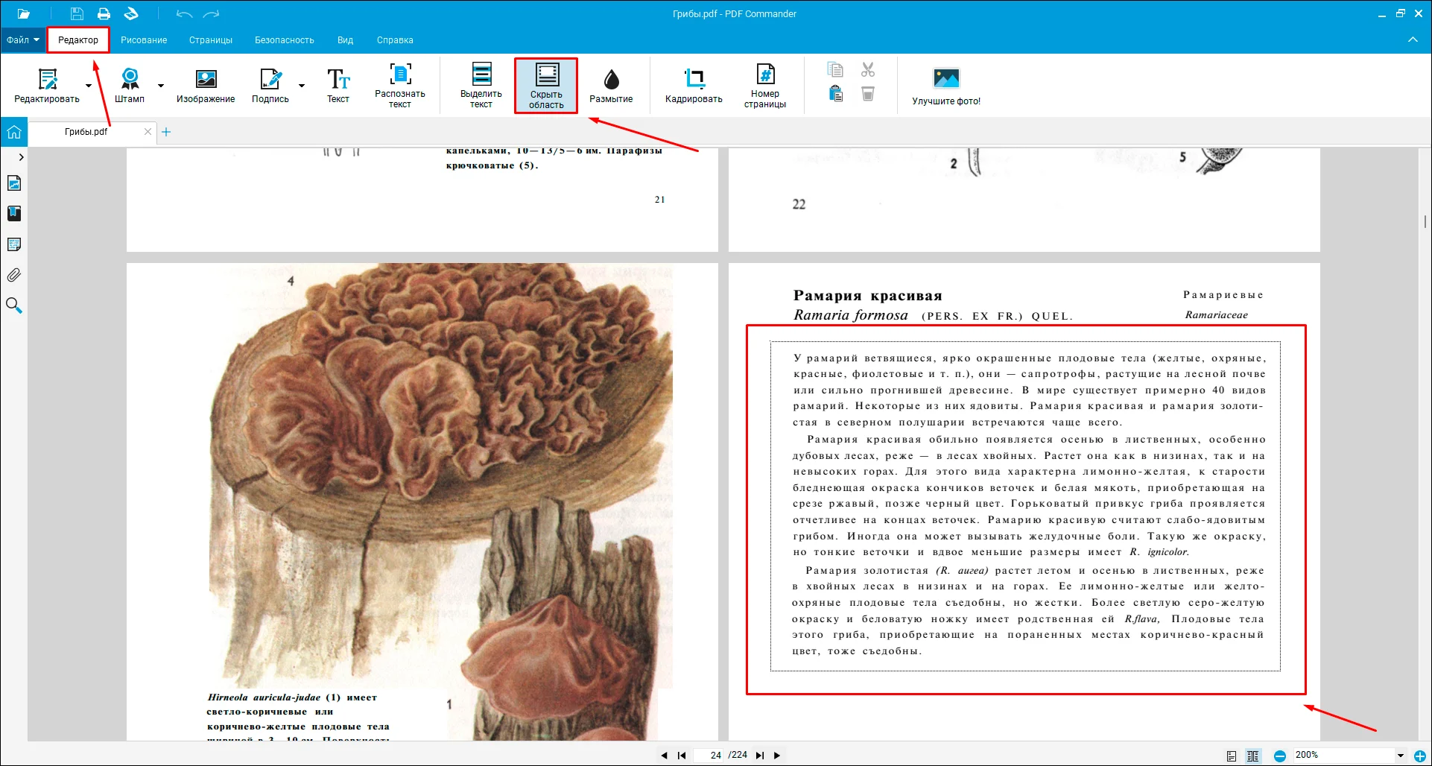Switch to two-page view
The image size is (1432, 766).
pos(1253,756)
